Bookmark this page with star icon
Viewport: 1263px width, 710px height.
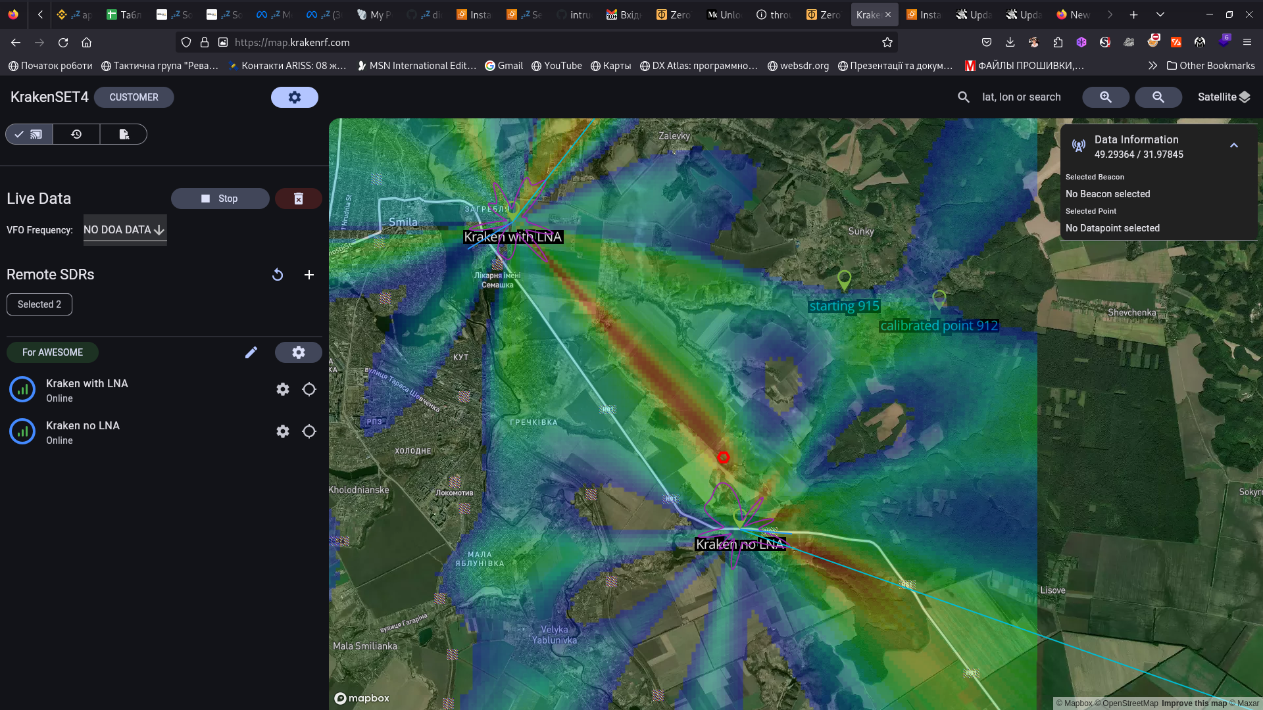point(887,43)
